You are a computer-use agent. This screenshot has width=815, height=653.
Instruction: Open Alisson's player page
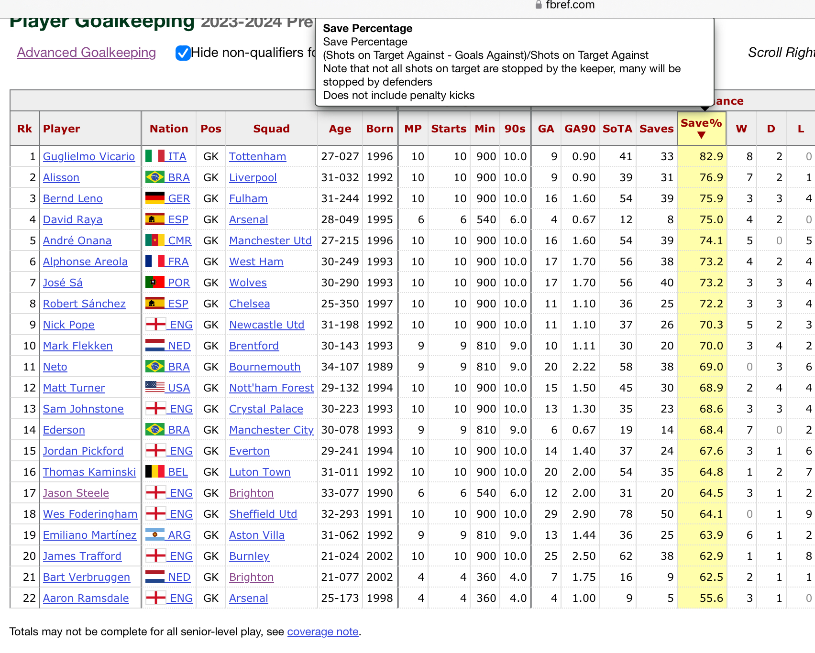[61, 177]
